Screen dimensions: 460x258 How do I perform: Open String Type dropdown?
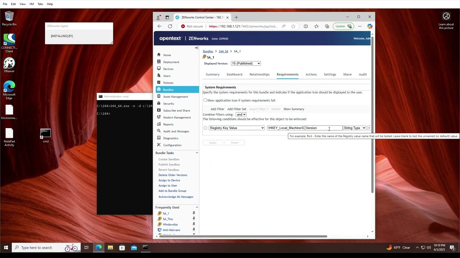pyautogui.click(x=354, y=128)
